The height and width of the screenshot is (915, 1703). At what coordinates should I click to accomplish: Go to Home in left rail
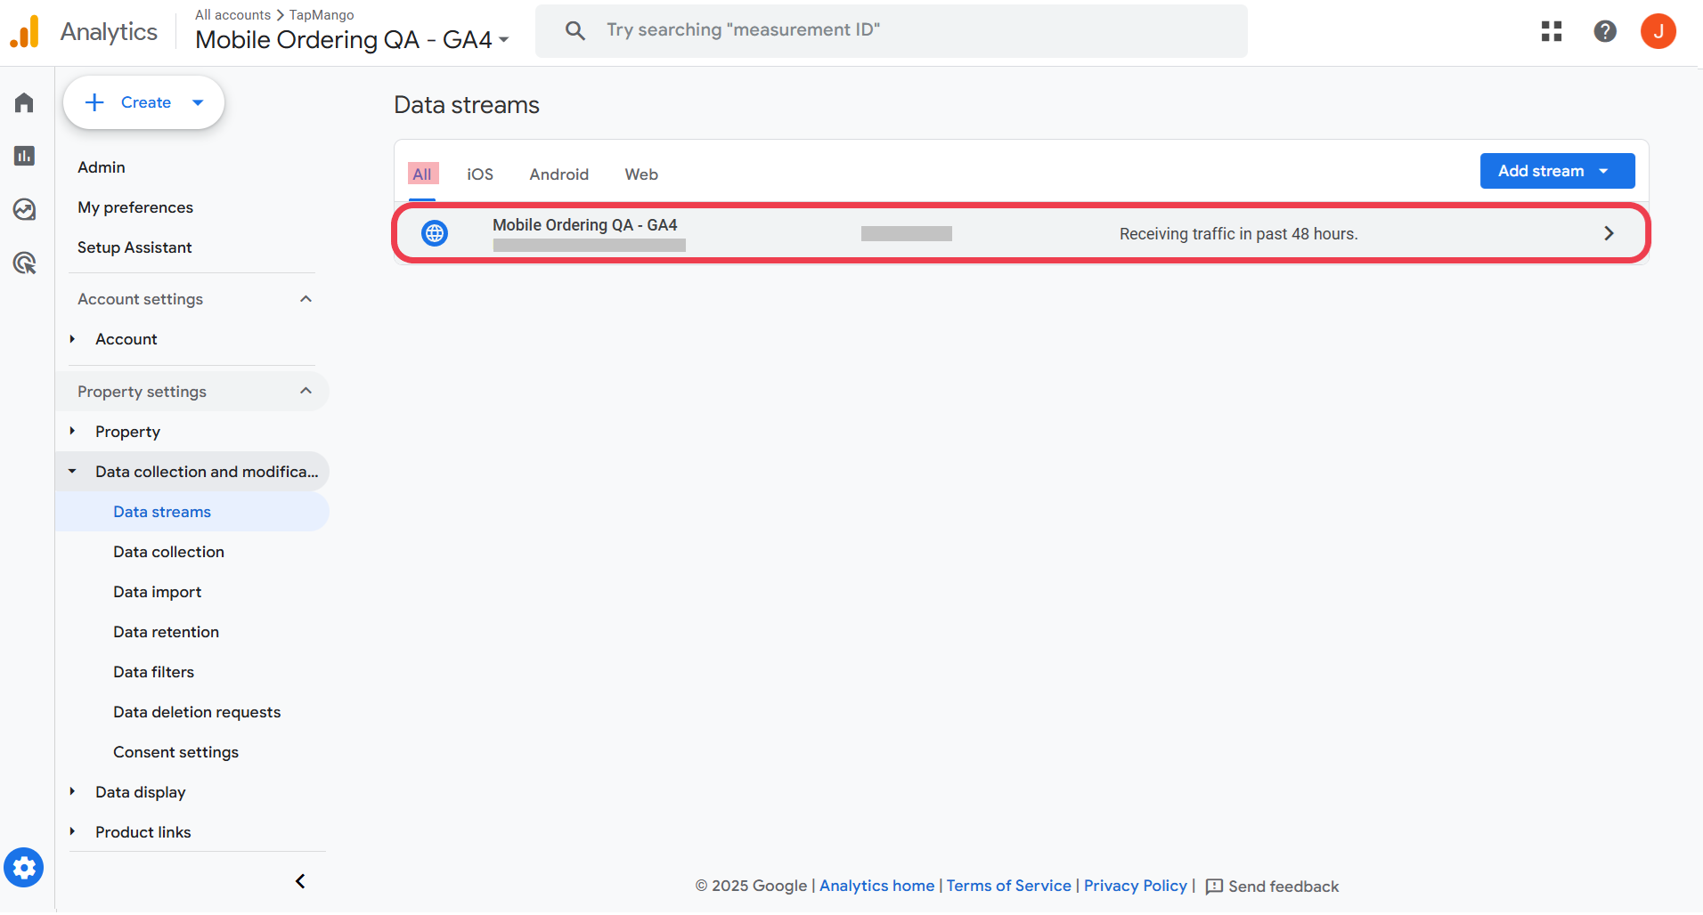coord(24,103)
